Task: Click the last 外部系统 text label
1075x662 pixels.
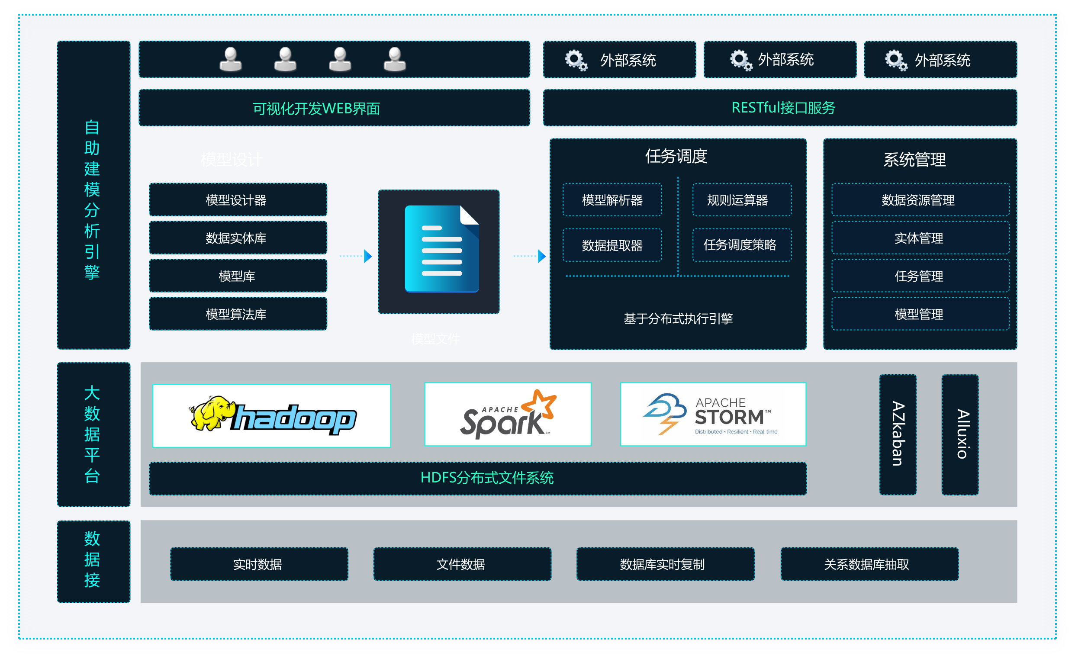Action: point(942,61)
